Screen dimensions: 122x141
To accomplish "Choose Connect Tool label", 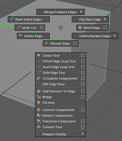I will coord(52,127).
